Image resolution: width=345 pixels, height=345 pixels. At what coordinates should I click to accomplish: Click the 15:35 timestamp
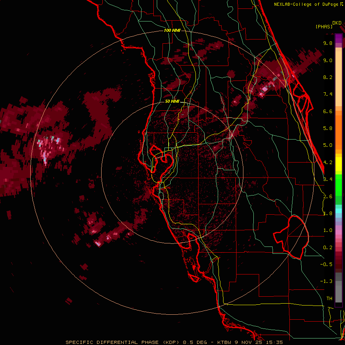pyautogui.click(x=274, y=342)
